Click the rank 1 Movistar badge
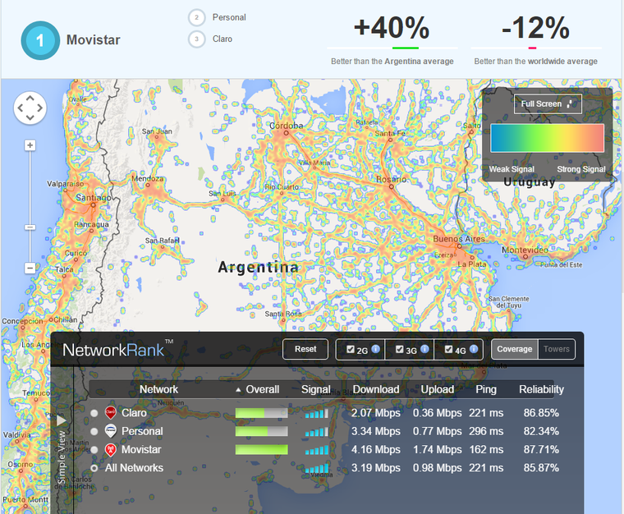Viewport: 624px width, 514px height. 40,40
